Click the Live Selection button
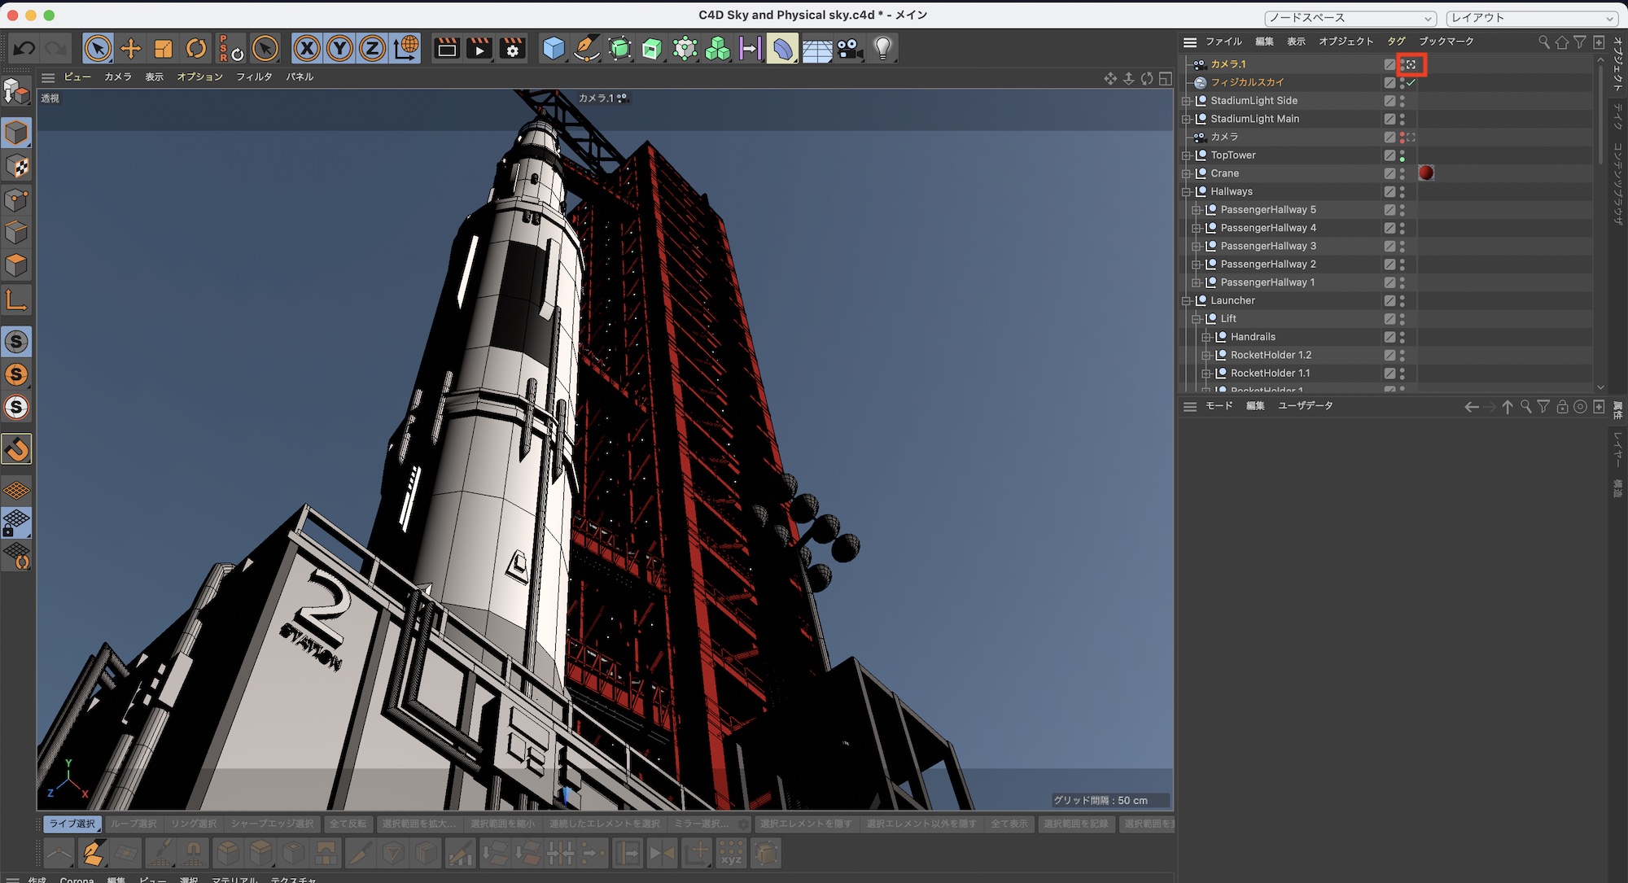The width and height of the screenshot is (1628, 883). (x=72, y=824)
